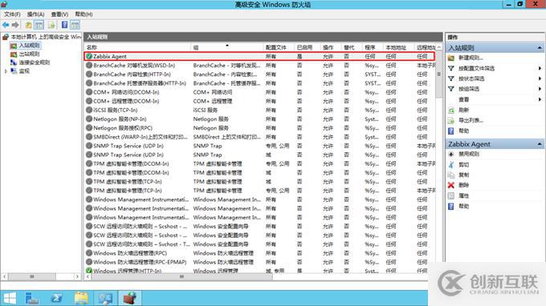Click the 新建规则 icon in actions pane
The width and height of the screenshot is (546, 306).
pyautogui.click(x=451, y=58)
